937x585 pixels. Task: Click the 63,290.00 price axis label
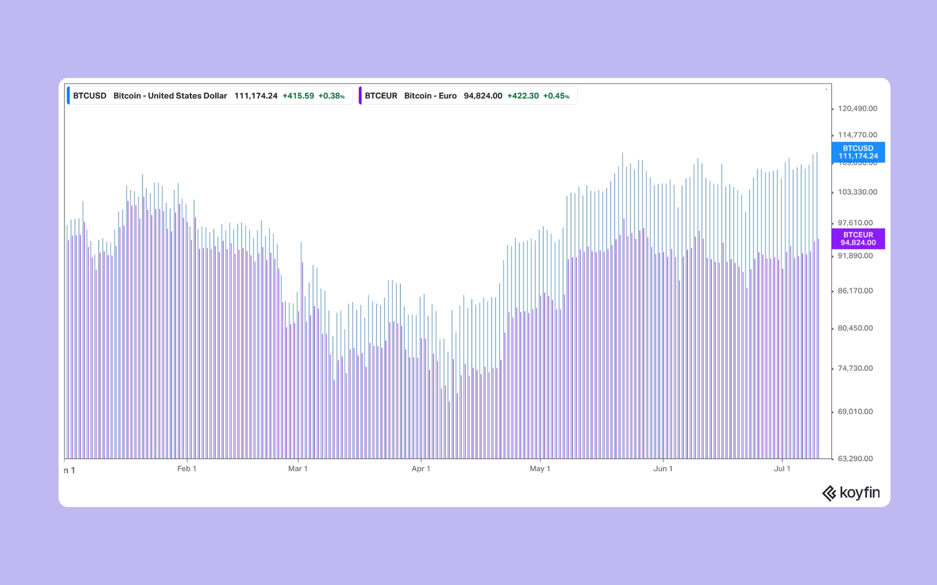pyautogui.click(x=855, y=459)
